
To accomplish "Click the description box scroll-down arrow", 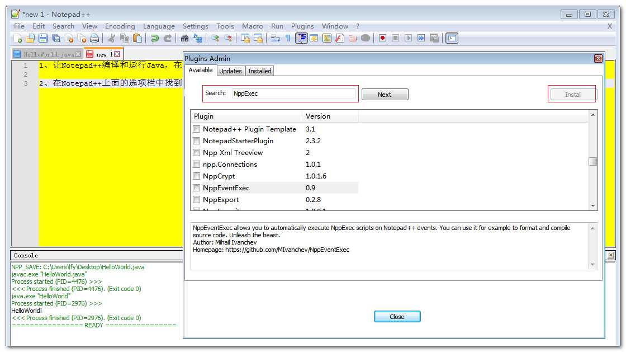I will (x=592, y=265).
